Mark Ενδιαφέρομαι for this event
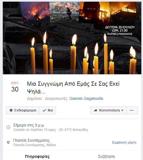 [x=22, y=110]
